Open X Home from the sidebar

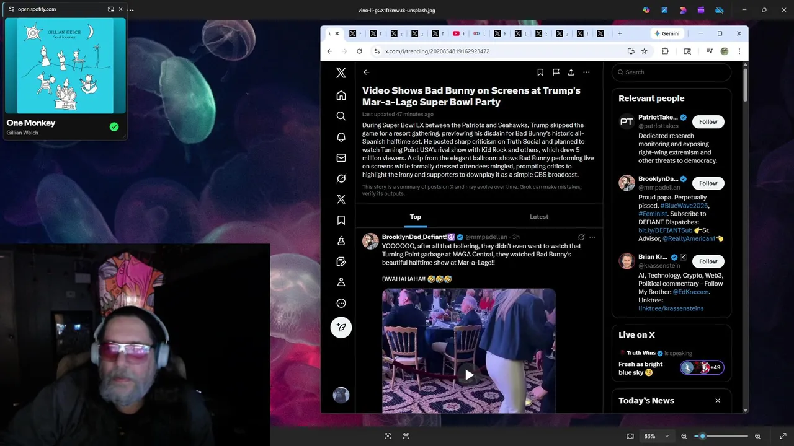[341, 95]
